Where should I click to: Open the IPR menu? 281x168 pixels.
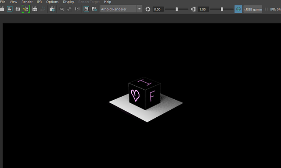pos(39,2)
